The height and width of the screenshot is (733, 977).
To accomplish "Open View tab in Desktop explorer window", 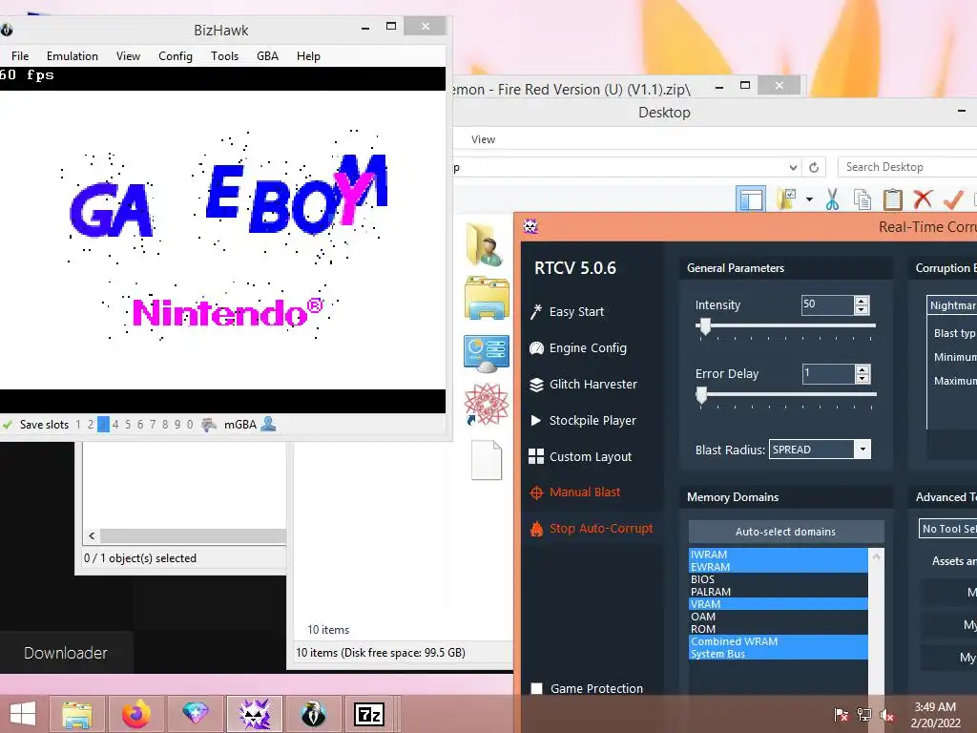I will coord(483,139).
